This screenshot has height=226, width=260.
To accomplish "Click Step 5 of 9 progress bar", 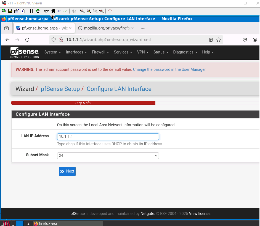I will point(83,103).
